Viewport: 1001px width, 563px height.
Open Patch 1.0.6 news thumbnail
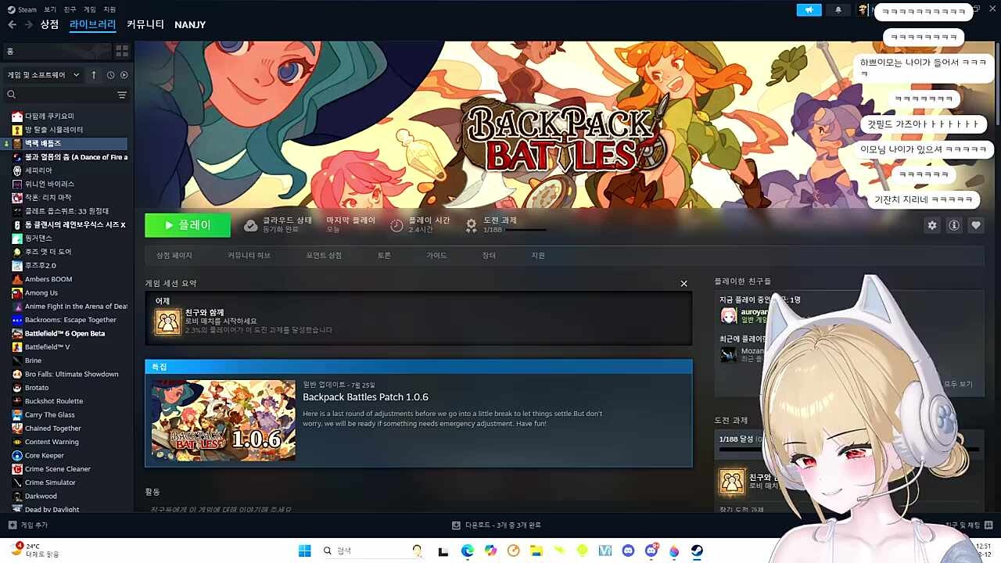coord(224,420)
